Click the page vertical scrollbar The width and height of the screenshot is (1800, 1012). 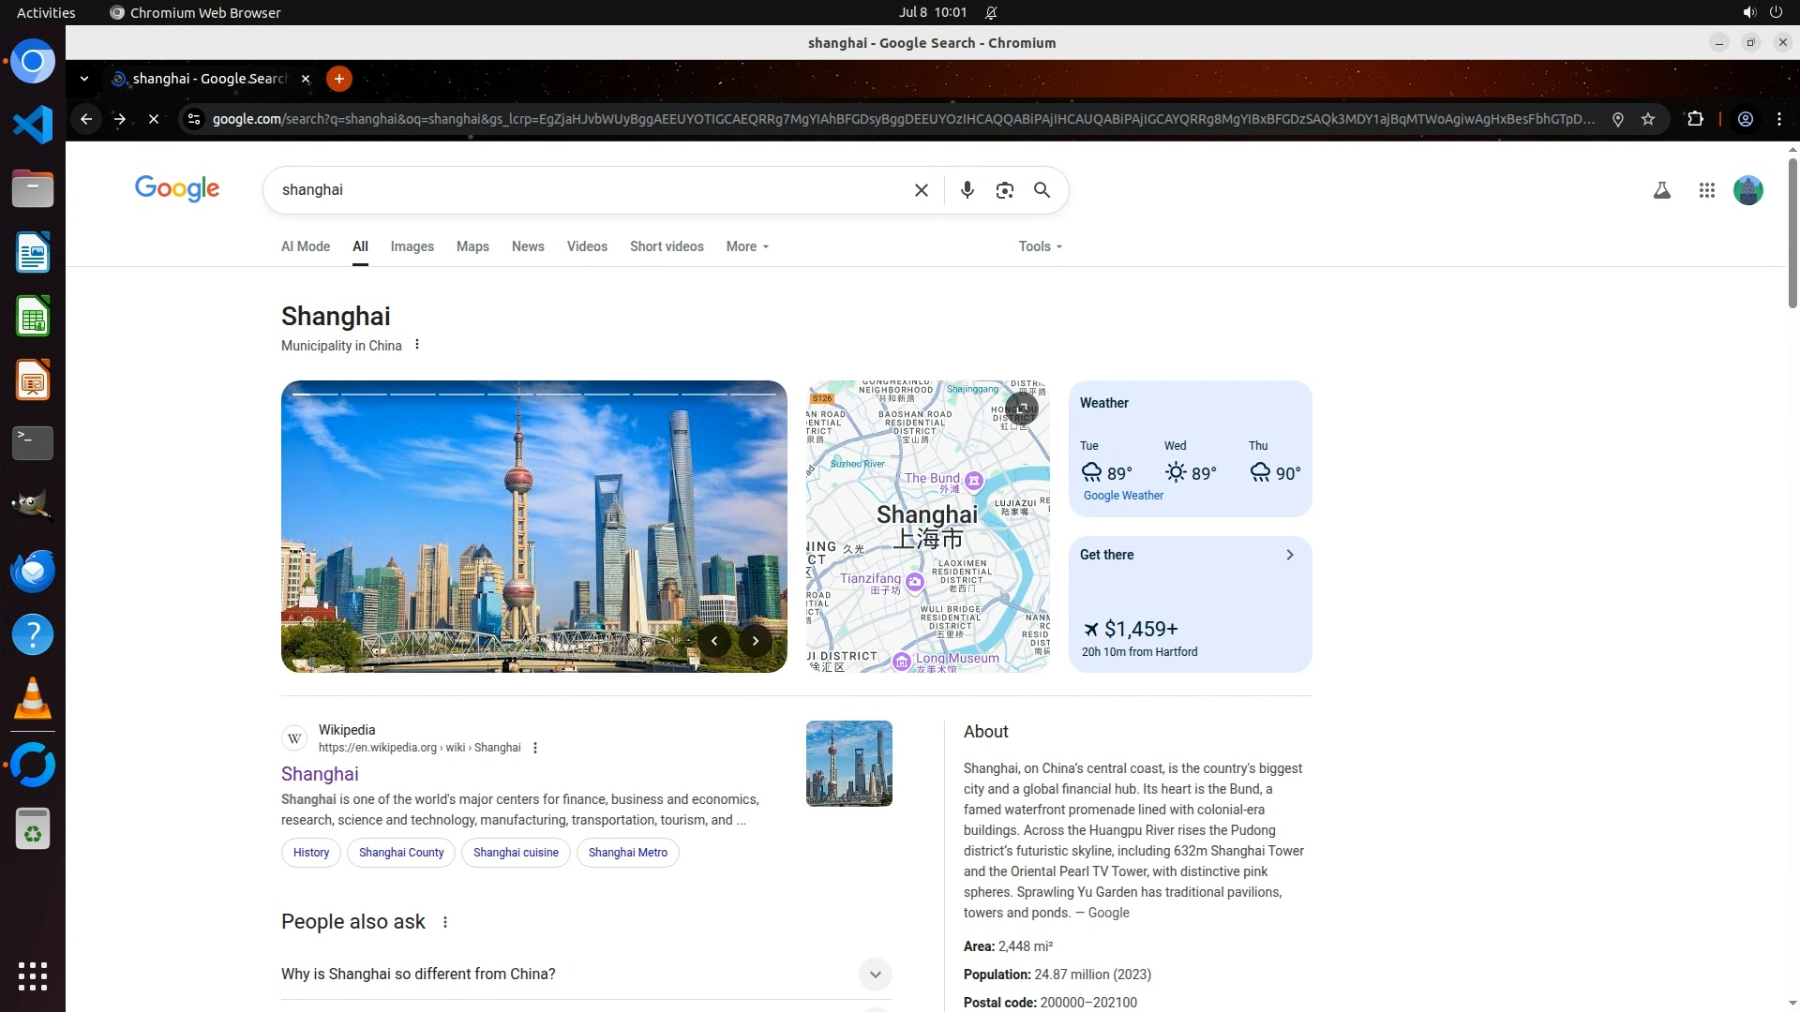coord(1792,234)
